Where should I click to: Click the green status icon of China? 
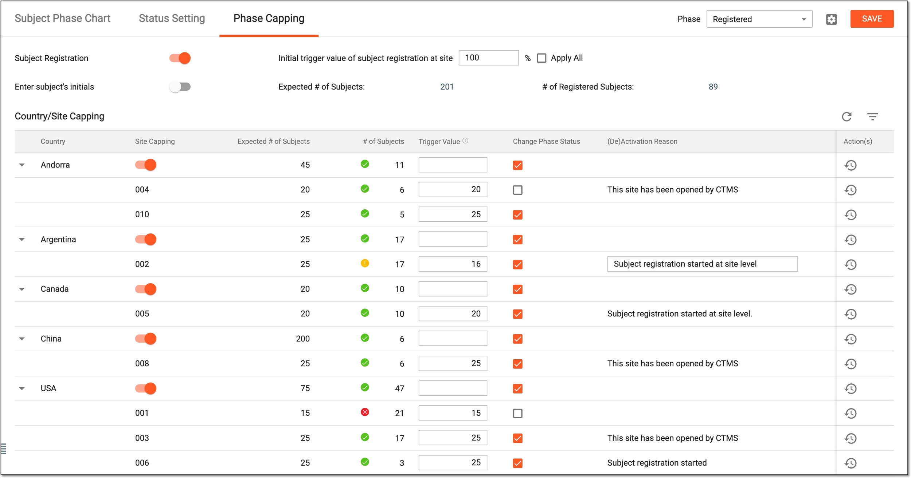365,338
